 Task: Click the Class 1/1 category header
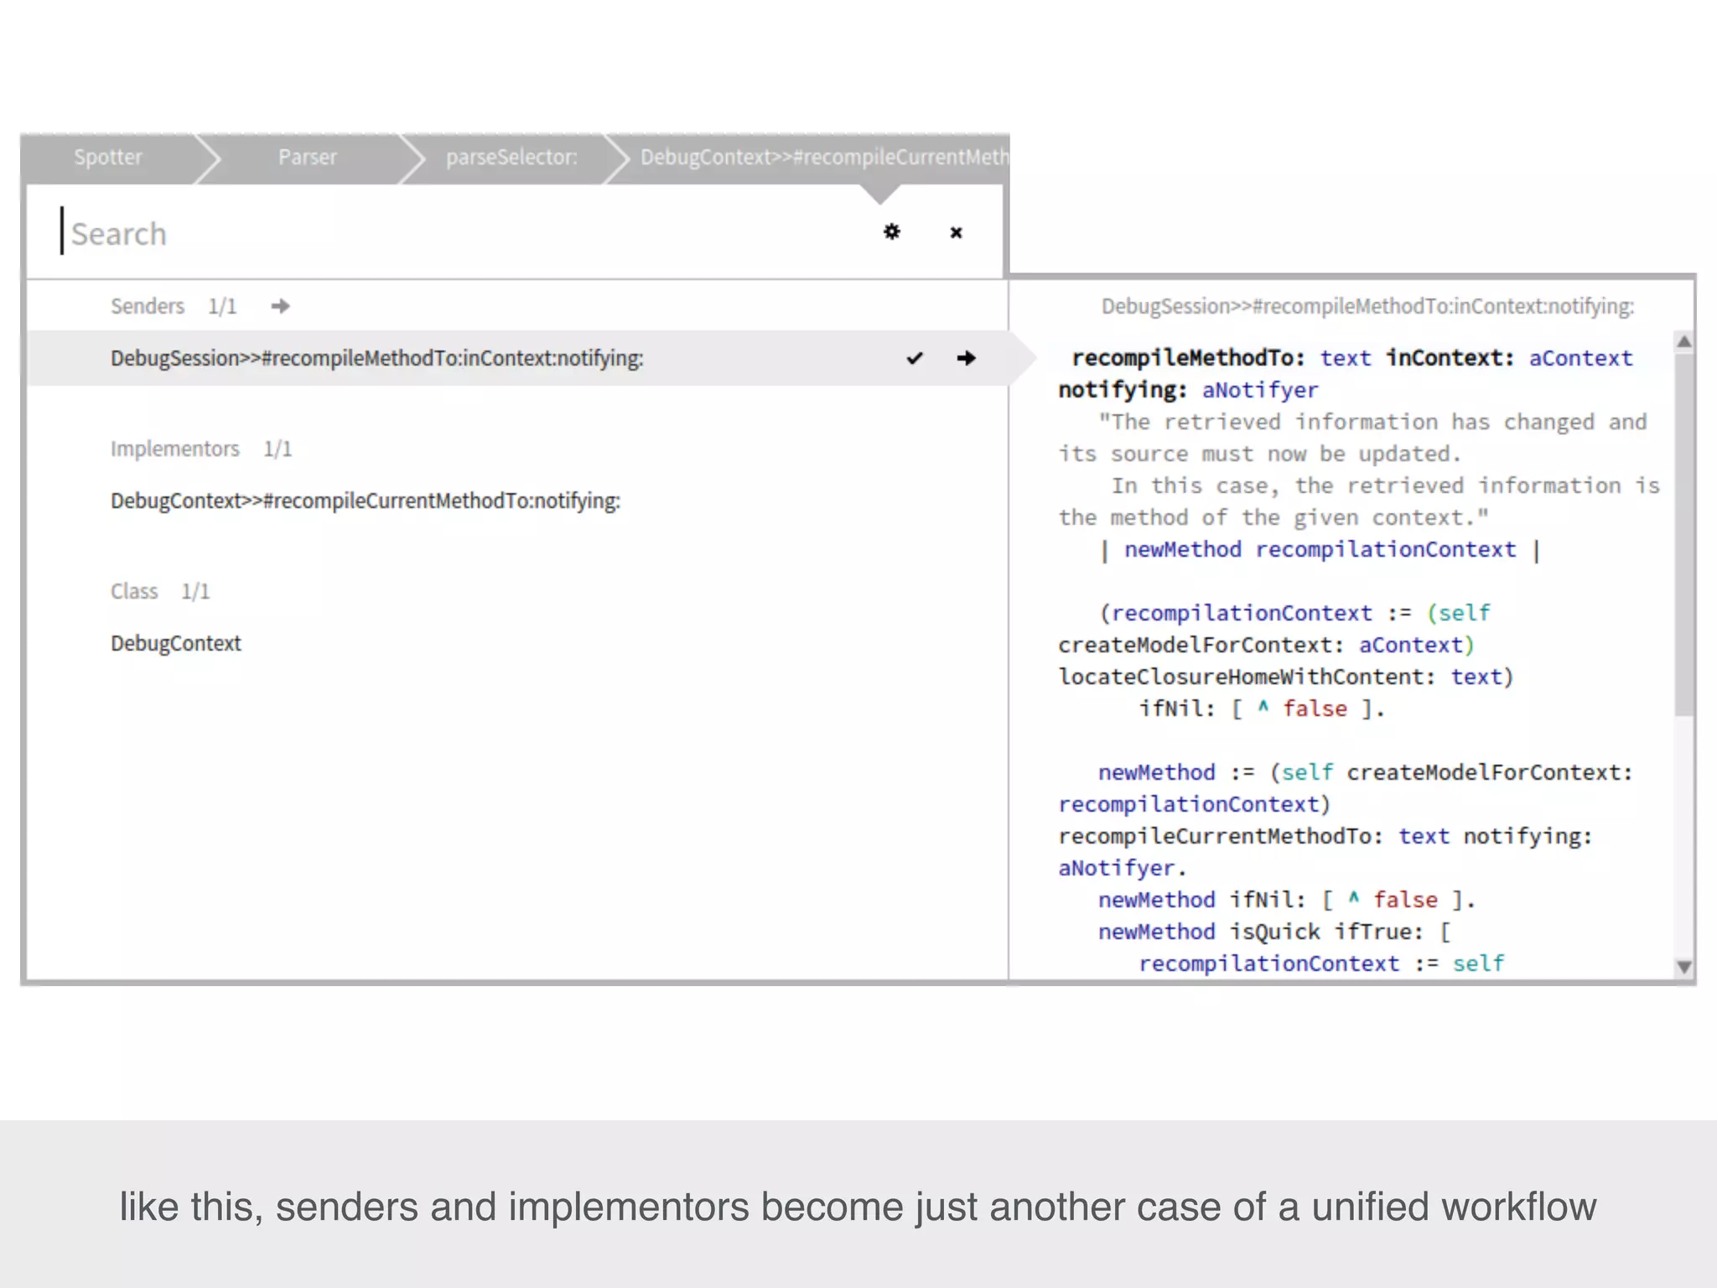[x=160, y=591]
